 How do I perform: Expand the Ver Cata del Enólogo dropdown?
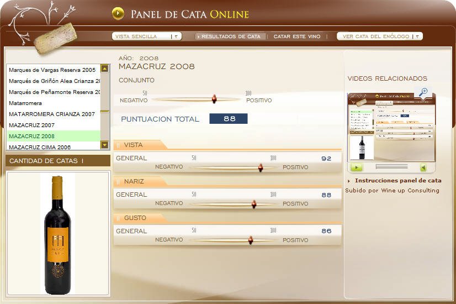click(379, 36)
